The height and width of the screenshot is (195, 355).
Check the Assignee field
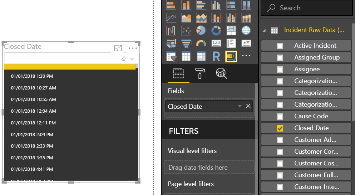coord(280,69)
